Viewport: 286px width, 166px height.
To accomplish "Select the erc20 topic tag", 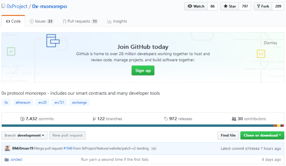I will 43,102.
